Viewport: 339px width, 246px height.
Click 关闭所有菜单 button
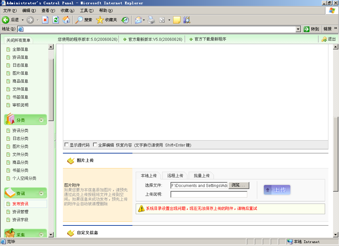coord(19,40)
